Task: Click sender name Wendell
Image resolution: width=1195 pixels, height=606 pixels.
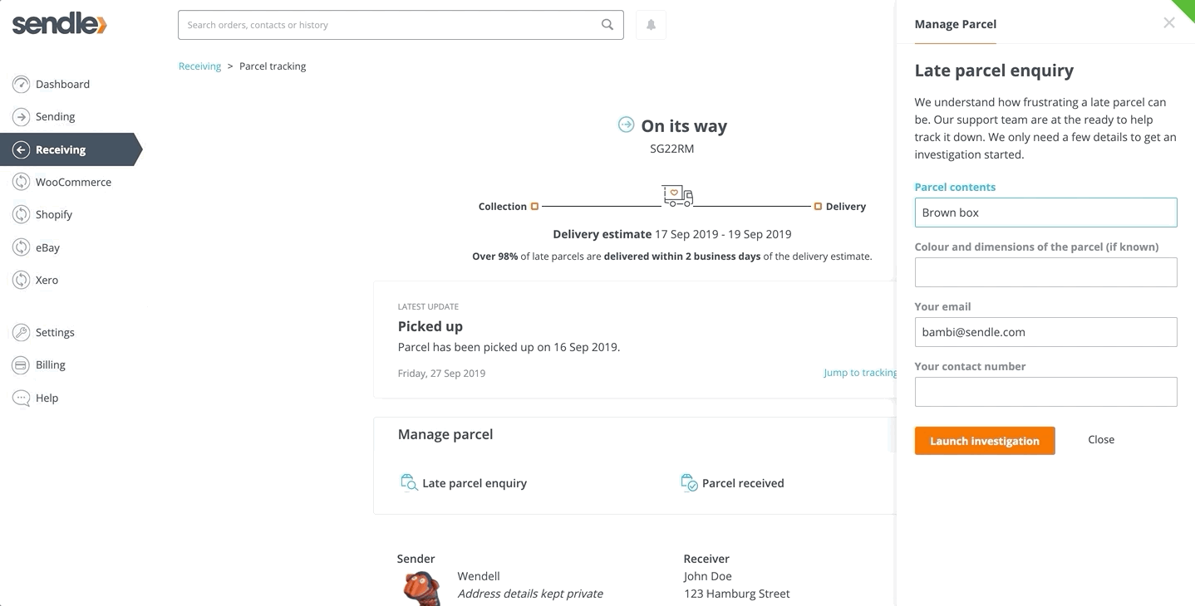Action: (479, 576)
